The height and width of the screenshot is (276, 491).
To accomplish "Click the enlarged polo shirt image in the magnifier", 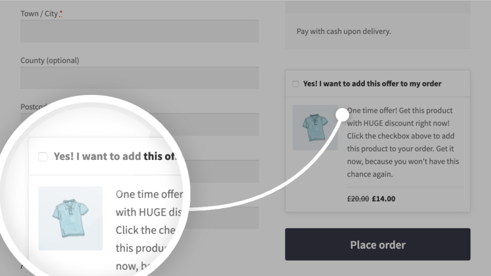I will coord(71,218).
